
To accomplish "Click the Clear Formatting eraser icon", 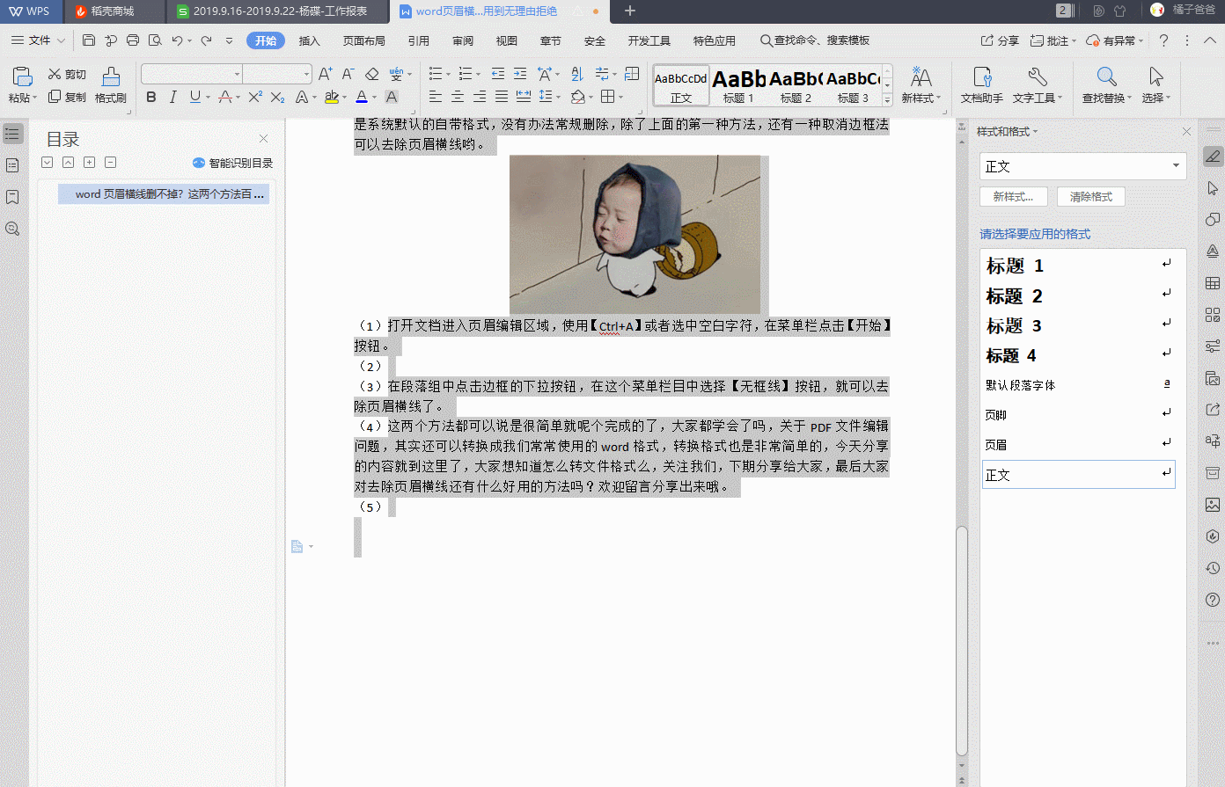I will pyautogui.click(x=371, y=74).
